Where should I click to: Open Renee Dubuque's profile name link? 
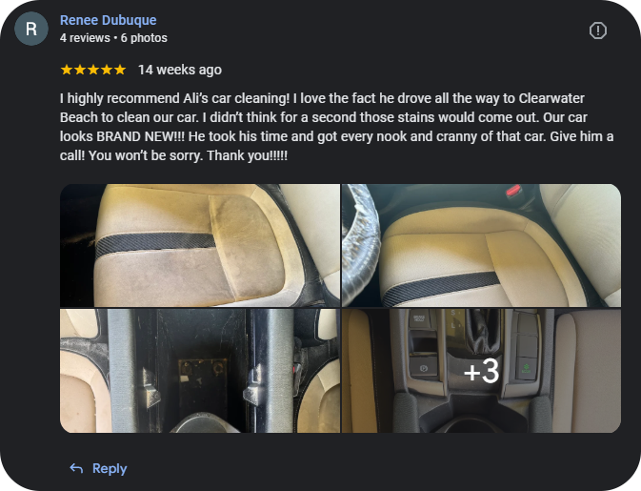tap(109, 20)
